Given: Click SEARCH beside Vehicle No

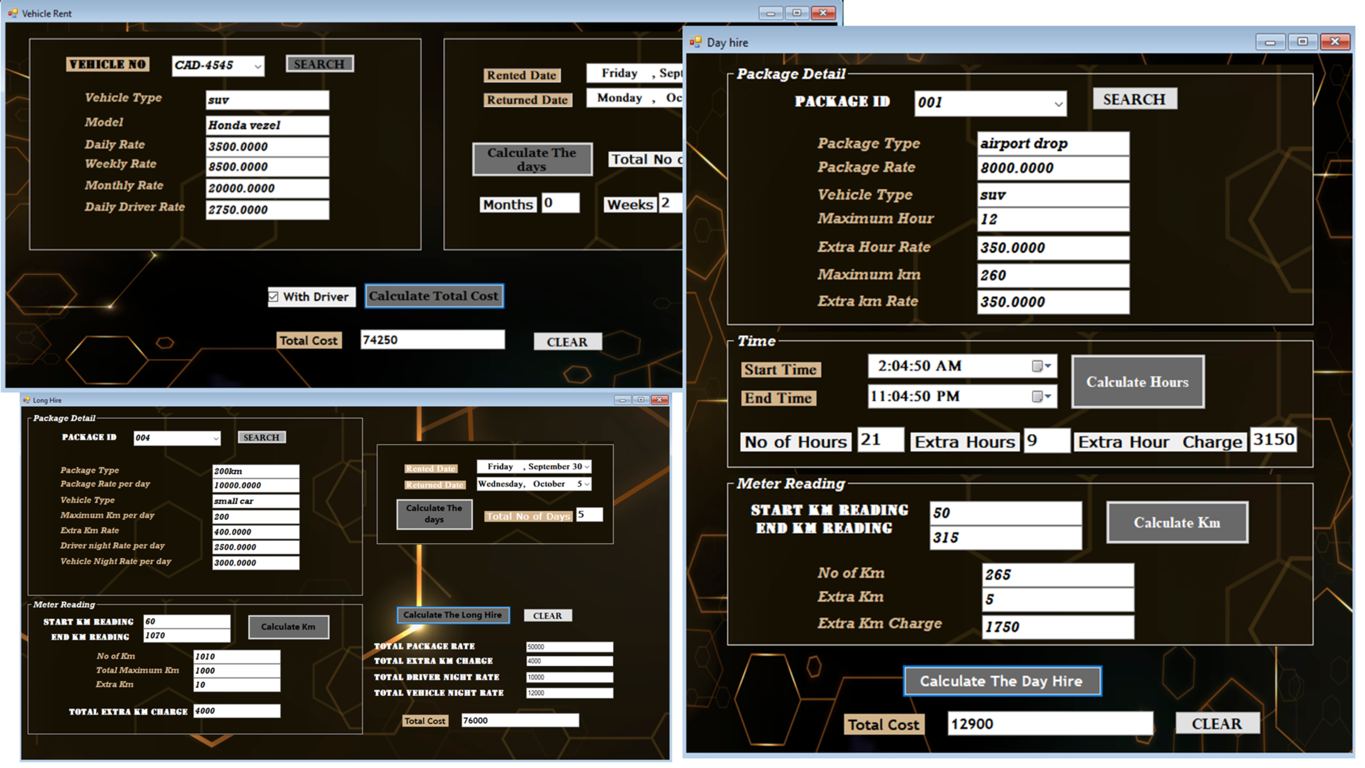Looking at the screenshot, I should point(319,65).
